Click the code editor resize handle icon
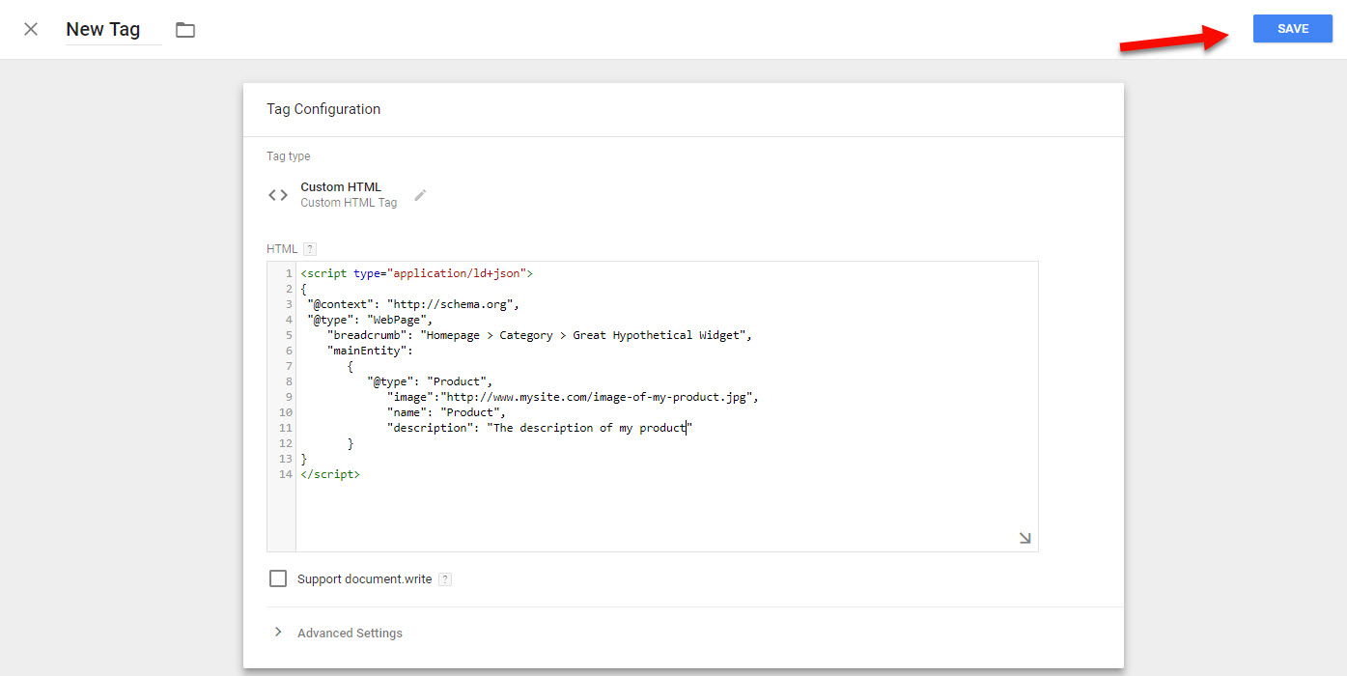The height and width of the screenshot is (676, 1347). (x=1024, y=538)
